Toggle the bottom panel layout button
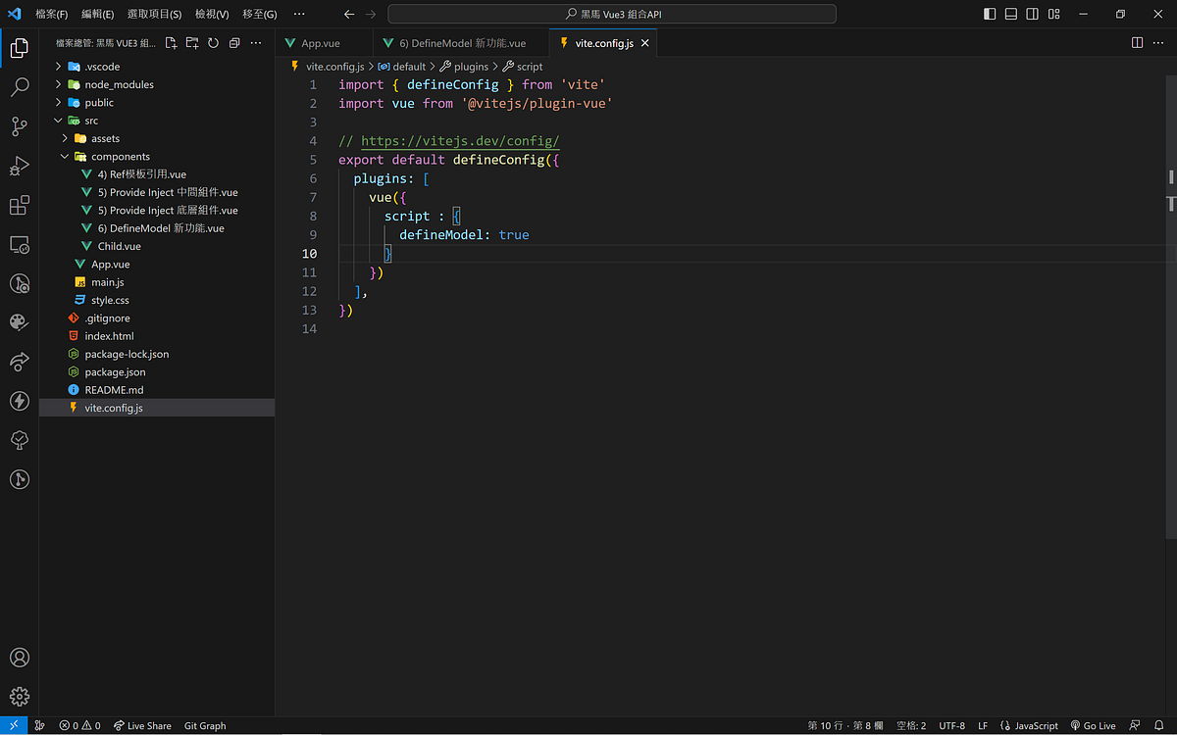 click(x=1010, y=14)
